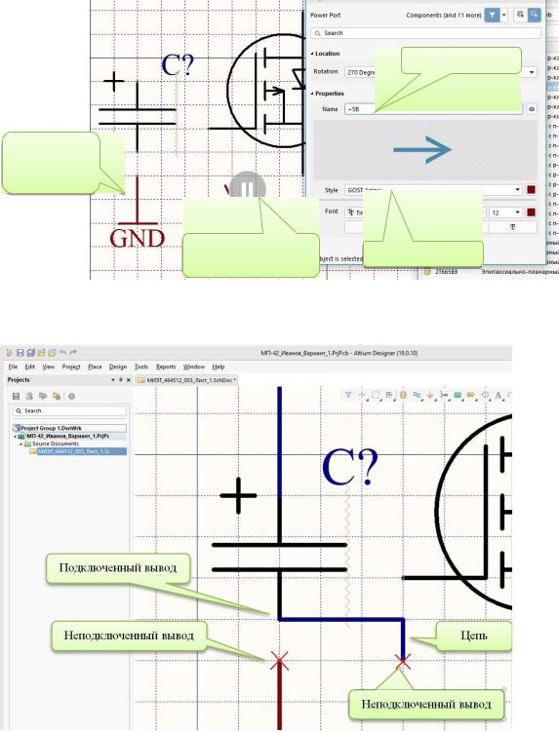Click the text string A tool in schematic toolbar
Viewport: 559px width, 732px height.
[x=499, y=395]
